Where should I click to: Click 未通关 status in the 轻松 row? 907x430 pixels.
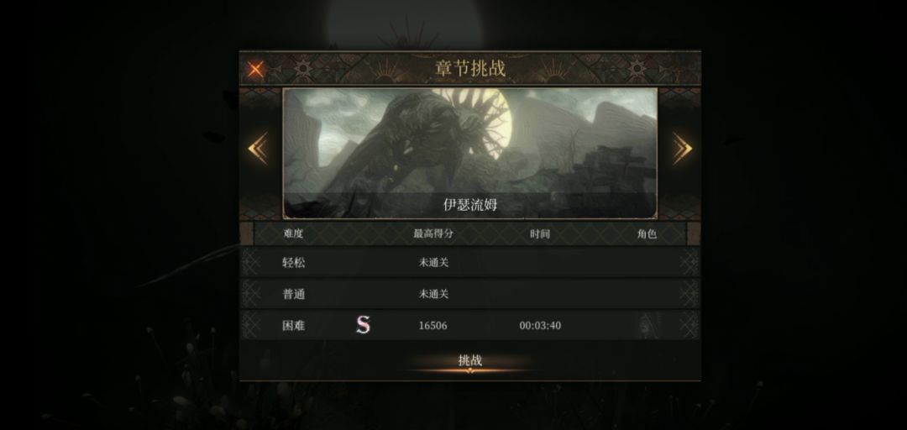433,263
